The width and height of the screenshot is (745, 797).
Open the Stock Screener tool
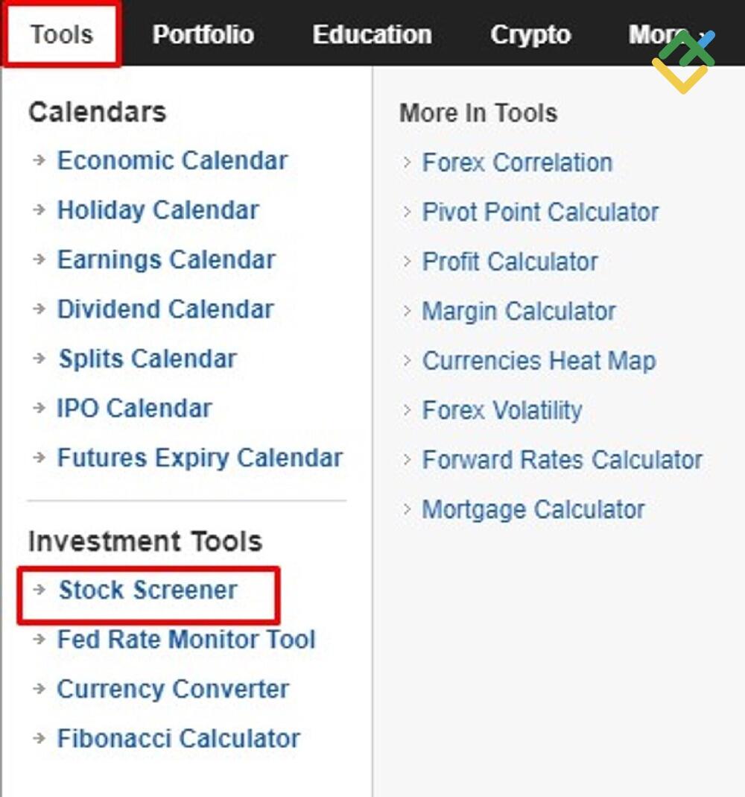(x=147, y=590)
